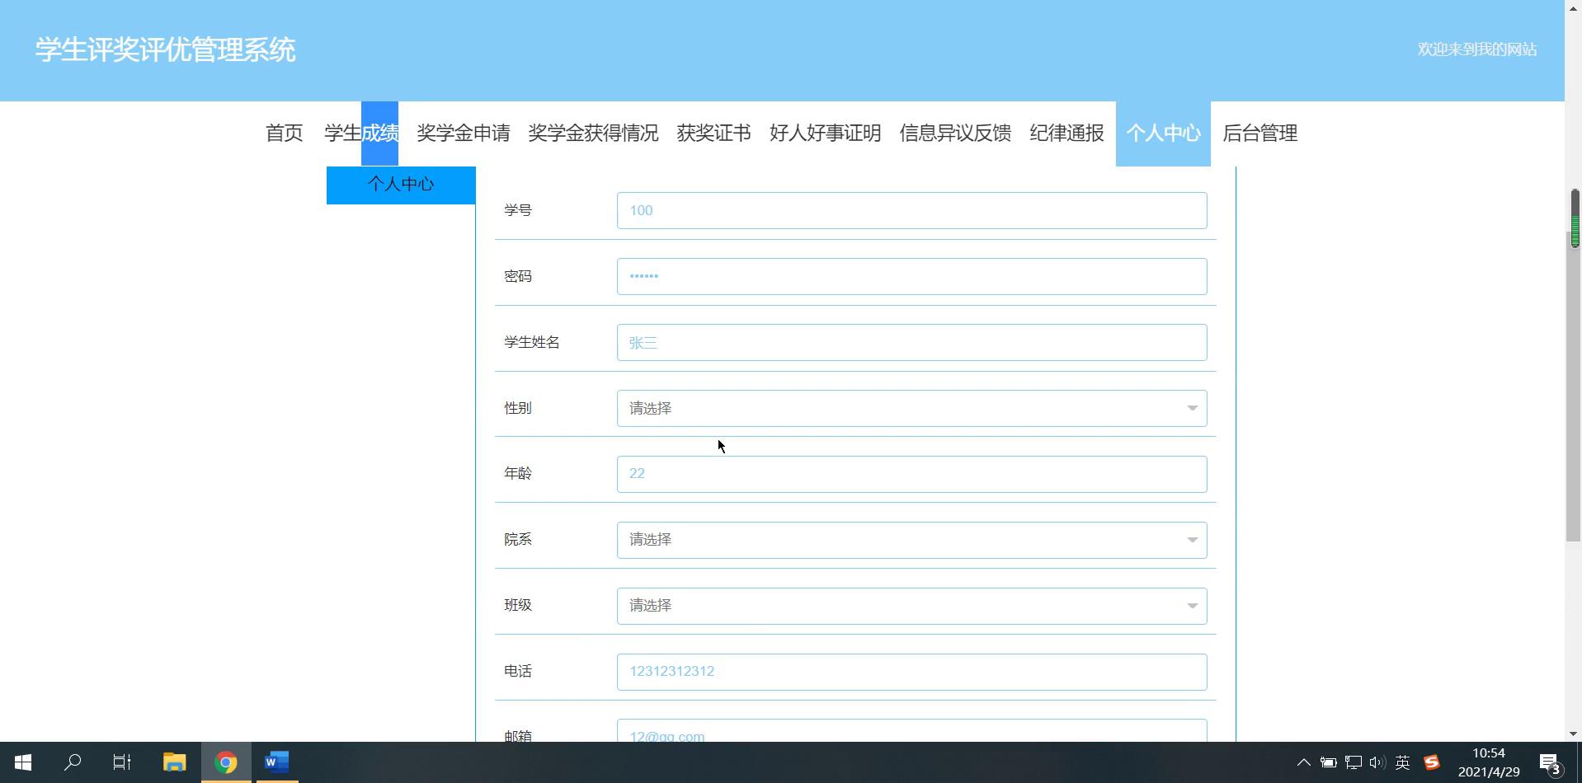Expand the 班级 dropdown list
The width and height of the screenshot is (1582, 783).
click(x=911, y=606)
